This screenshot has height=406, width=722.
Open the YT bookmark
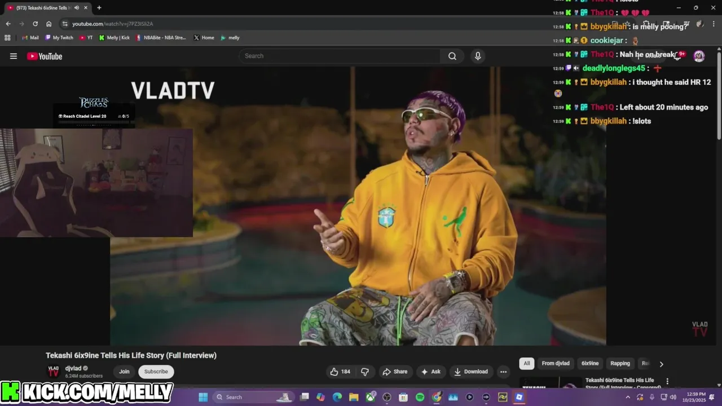pos(86,38)
